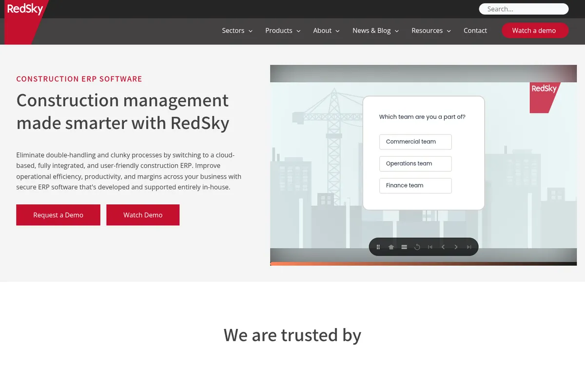Click the orange progress bar under the demo
This screenshot has height=365, width=585.
click(x=423, y=264)
